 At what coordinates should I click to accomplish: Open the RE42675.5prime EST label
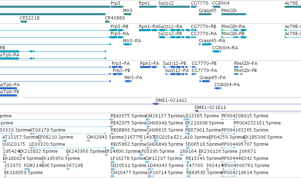(128, 116)
